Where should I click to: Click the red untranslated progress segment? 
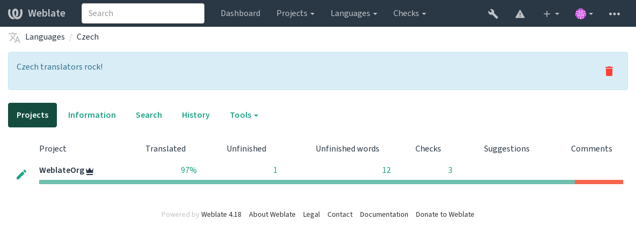click(599, 182)
